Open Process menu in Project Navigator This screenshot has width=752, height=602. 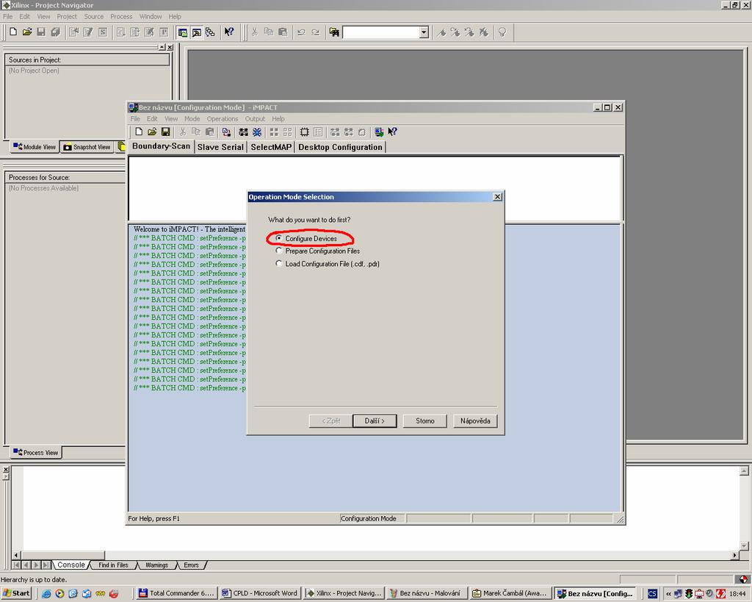tap(121, 16)
